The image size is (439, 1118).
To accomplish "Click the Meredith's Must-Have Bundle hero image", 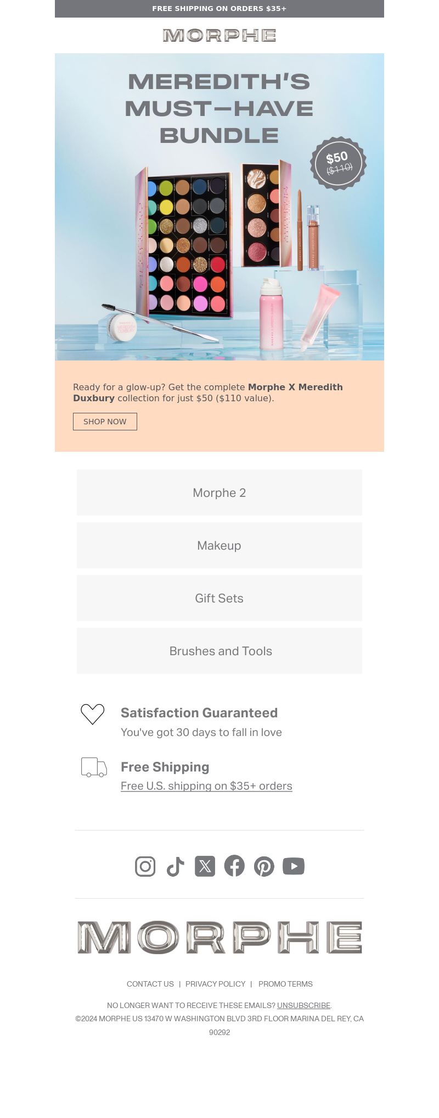I will point(219,207).
